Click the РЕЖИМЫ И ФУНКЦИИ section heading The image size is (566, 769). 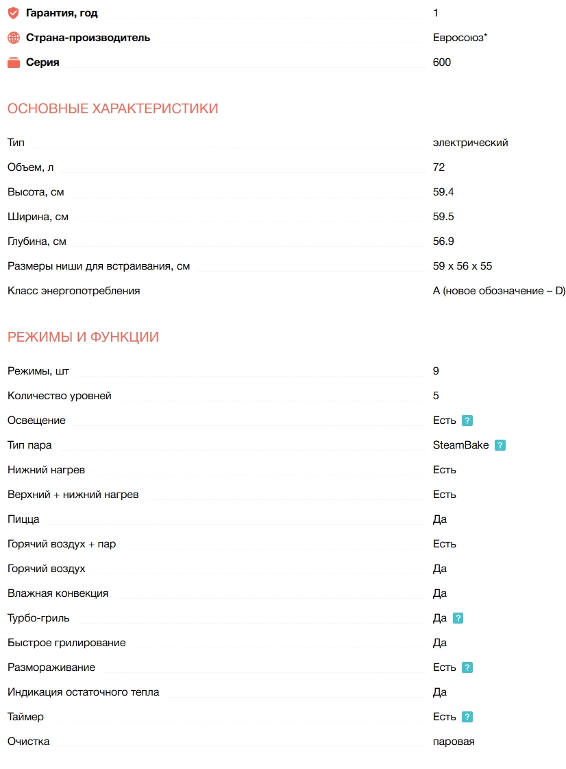pos(83,337)
